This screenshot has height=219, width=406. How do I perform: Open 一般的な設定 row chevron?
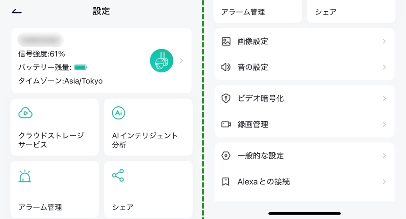click(x=384, y=155)
